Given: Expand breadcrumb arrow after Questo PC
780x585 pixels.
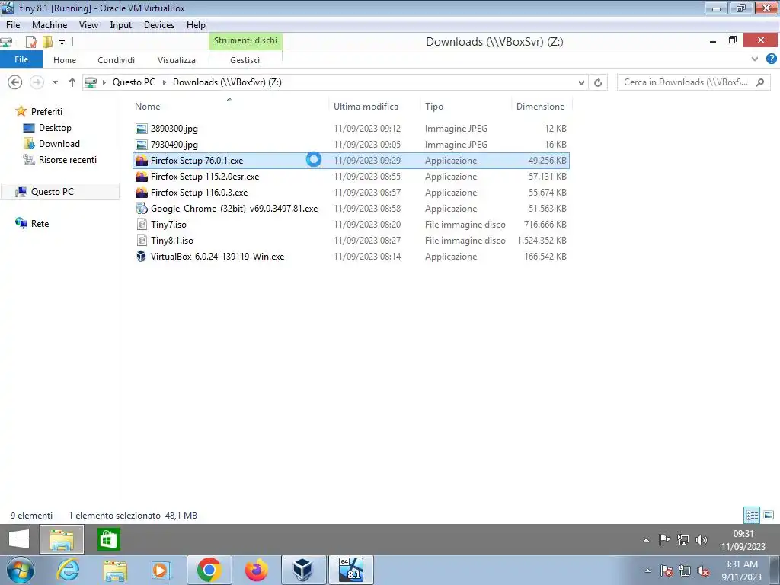Looking at the screenshot, I should [165, 82].
